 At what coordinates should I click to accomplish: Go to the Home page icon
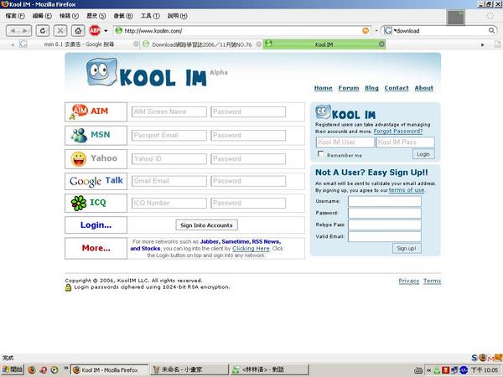tap(78, 31)
